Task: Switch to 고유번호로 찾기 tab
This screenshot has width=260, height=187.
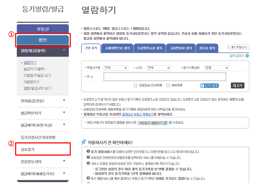Action: pyautogui.click(x=181, y=48)
